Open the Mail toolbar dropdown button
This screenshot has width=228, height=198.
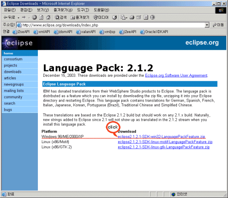tap(124, 17)
